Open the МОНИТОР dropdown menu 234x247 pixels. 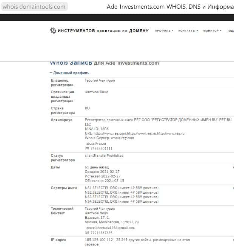click(x=212, y=30)
